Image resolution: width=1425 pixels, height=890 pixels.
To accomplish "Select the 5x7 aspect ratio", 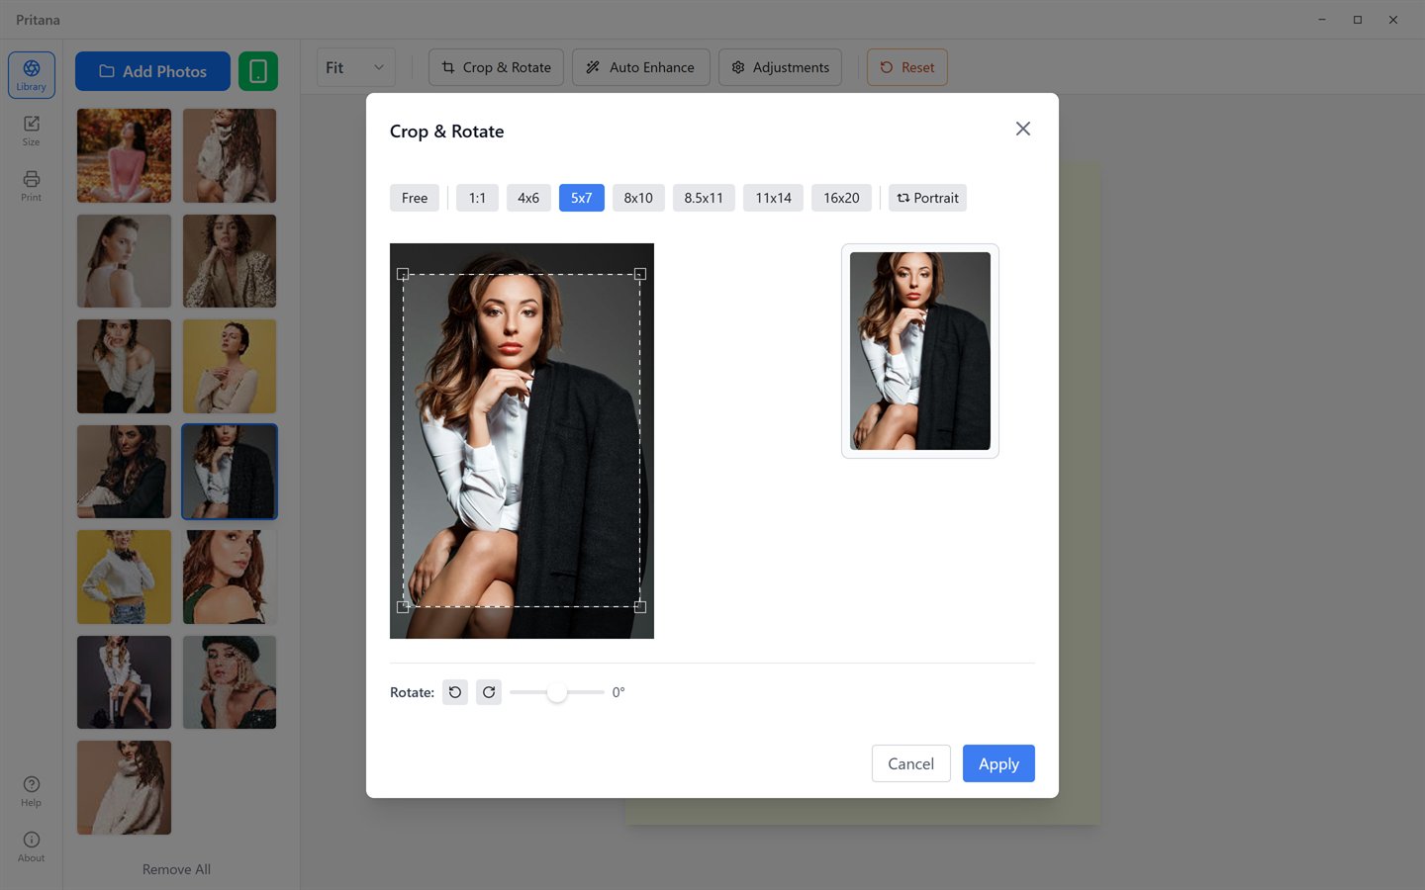I will coord(582,198).
